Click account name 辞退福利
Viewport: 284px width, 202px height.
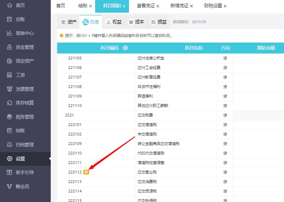(x=145, y=96)
